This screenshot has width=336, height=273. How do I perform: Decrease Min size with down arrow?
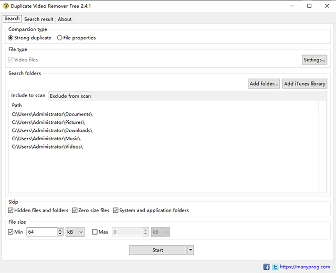[x=60, y=234]
